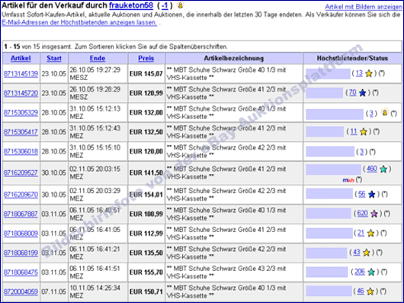The width and height of the screenshot is (404, 303).
Task: Click yellow star beside feedback score 13
Action: (369, 73)
